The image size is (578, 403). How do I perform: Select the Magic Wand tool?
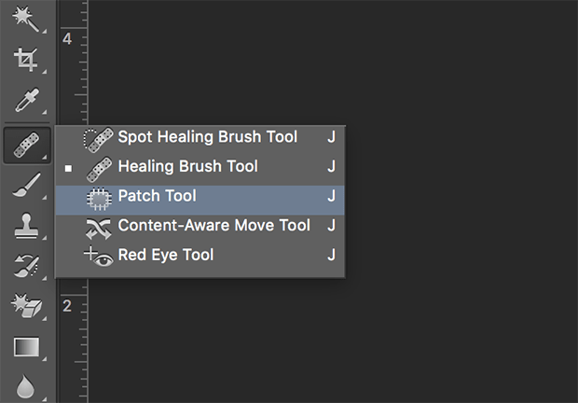26,20
